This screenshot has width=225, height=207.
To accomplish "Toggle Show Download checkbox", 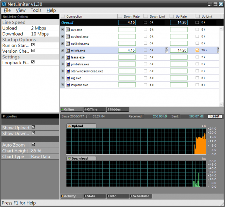I will pyautogui.click(x=33, y=133).
